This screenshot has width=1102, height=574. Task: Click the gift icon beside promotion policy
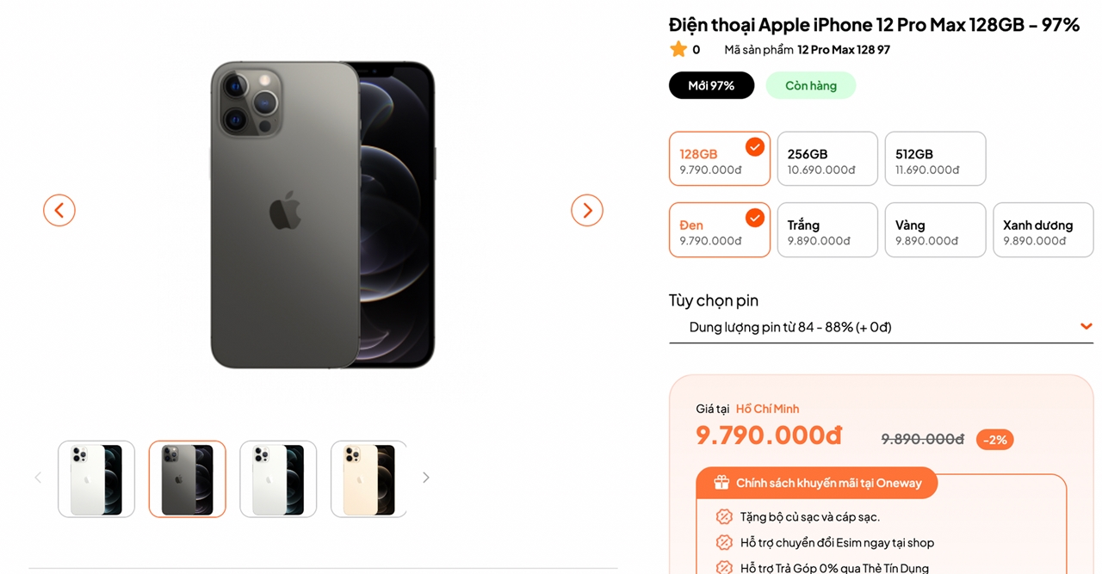point(721,483)
